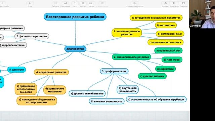Select the 'в) внутренняя возможность' node
This screenshot has width=215, height=121.
(x=128, y=90)
